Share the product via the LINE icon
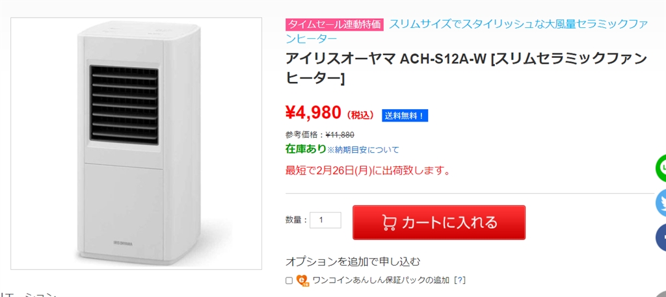666x297 pixels. [661, 168]
